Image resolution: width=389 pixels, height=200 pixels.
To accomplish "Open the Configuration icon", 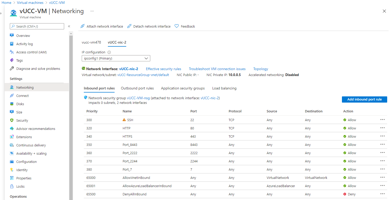I will (x=12, y=162).
